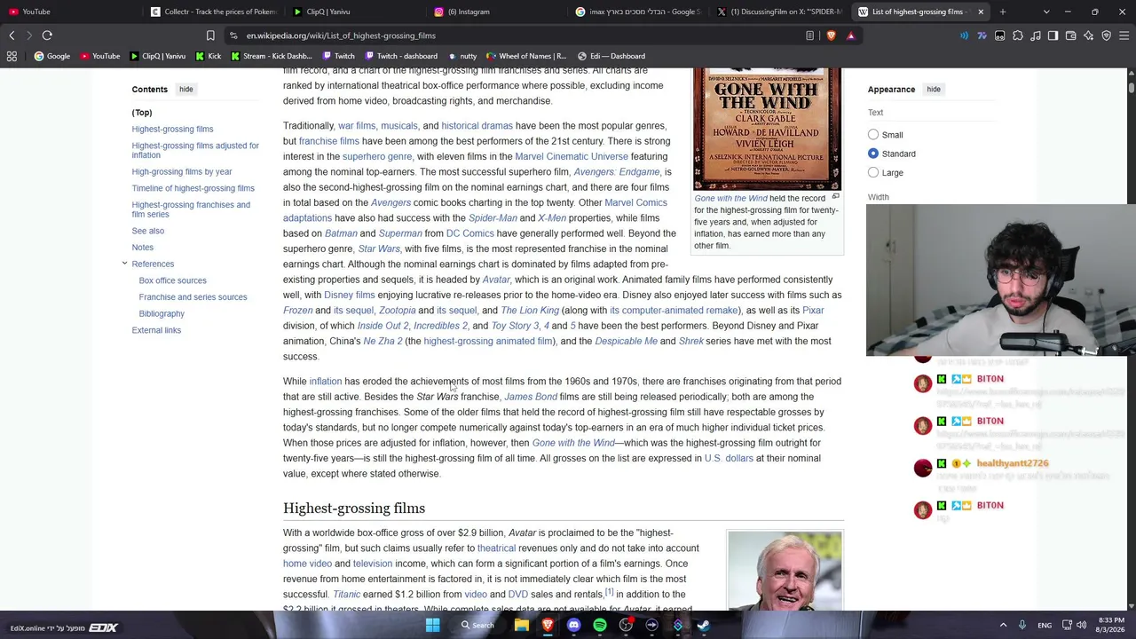Open Discord from the taskbar
Viewport: 1136px width, 639px height.
(573, 625)
